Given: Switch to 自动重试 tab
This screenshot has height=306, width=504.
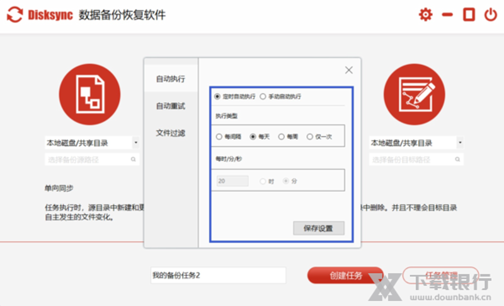Looking at the screenshot, I should click(171, 106).
